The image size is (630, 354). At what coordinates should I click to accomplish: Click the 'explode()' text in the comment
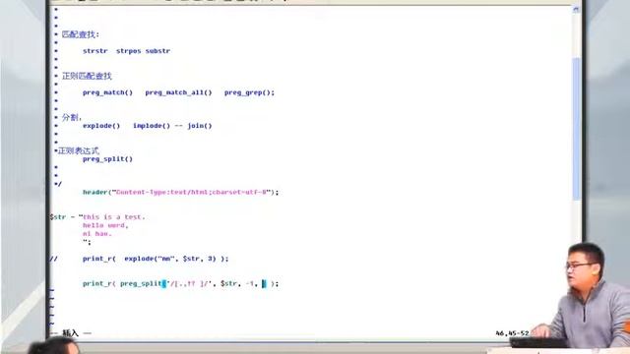(x=101, y=126)
